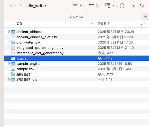Select the jjzg.csv file row
This screenshot has height=127, width=149.
coord(76,58)
